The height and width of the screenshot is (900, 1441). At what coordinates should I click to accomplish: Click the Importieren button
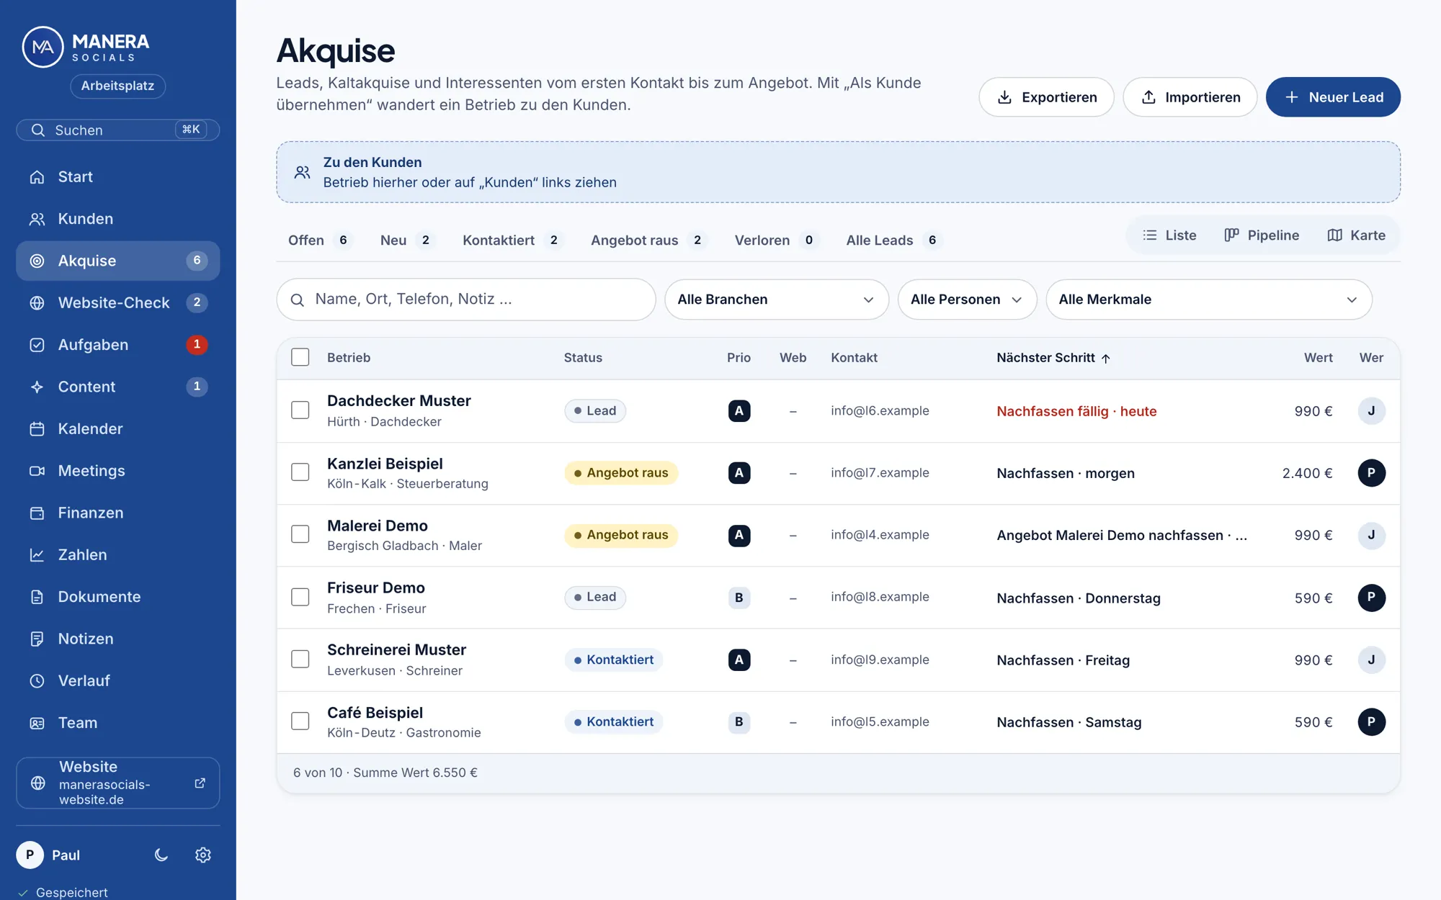pyautogui.click(x=1190, y=97)
